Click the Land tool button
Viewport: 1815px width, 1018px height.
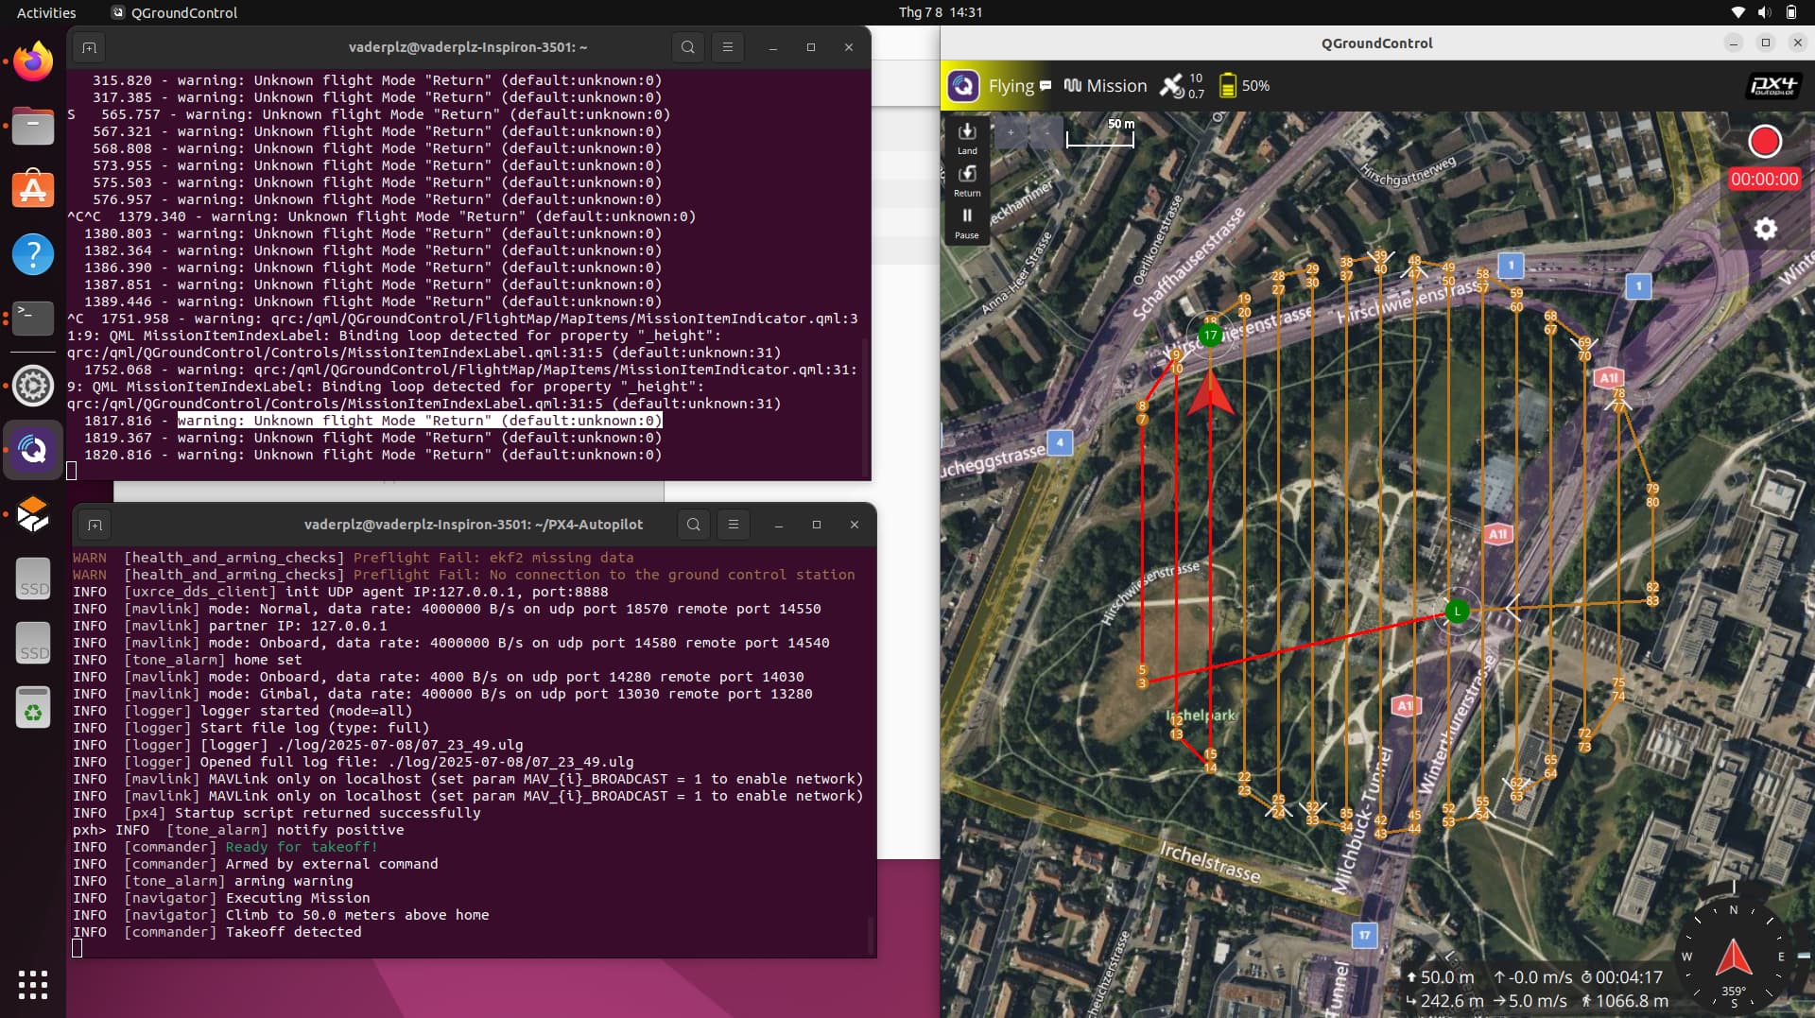[x=967, y=138]
